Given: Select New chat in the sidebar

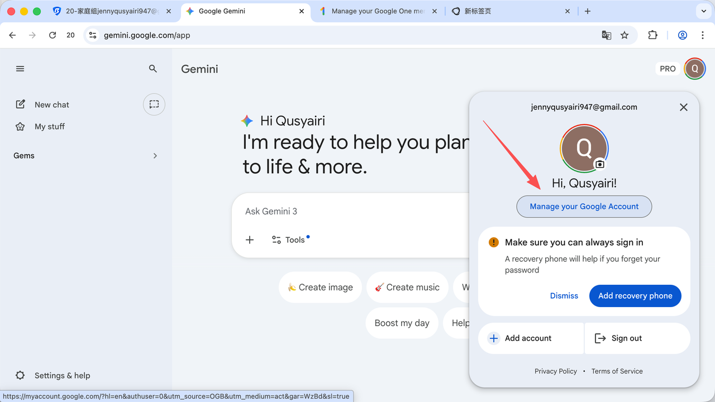Looking at the screenshot, I should [51, 104].
